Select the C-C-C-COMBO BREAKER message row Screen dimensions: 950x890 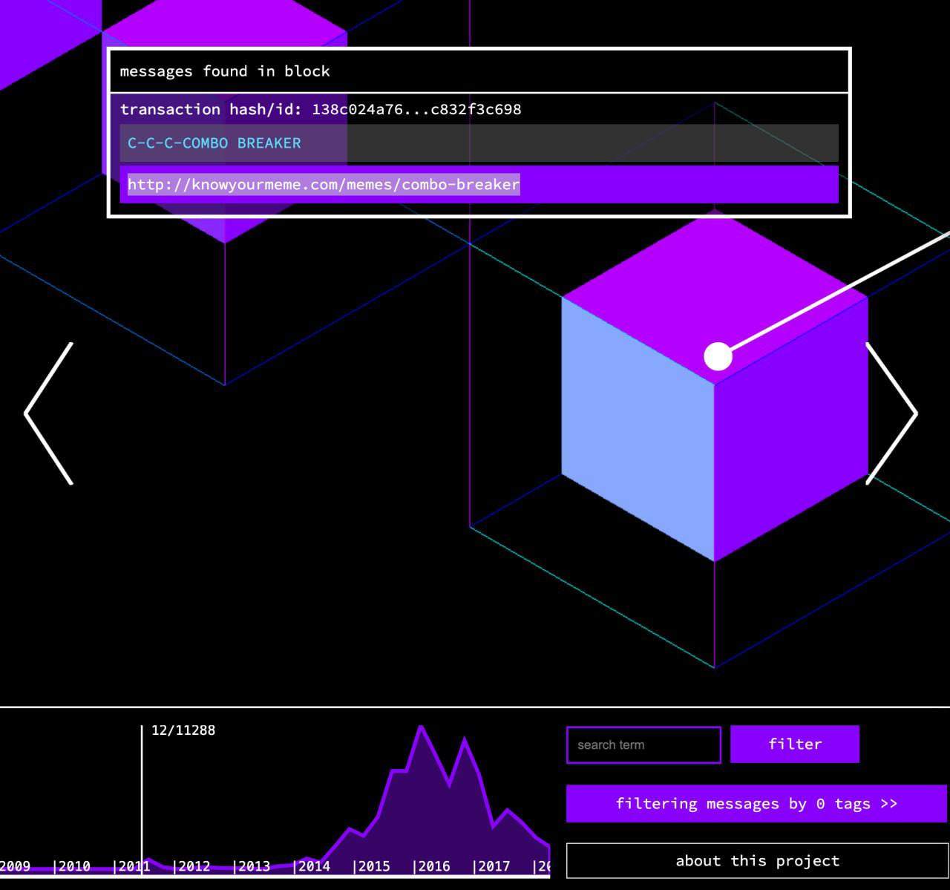[x=479, y=143]
